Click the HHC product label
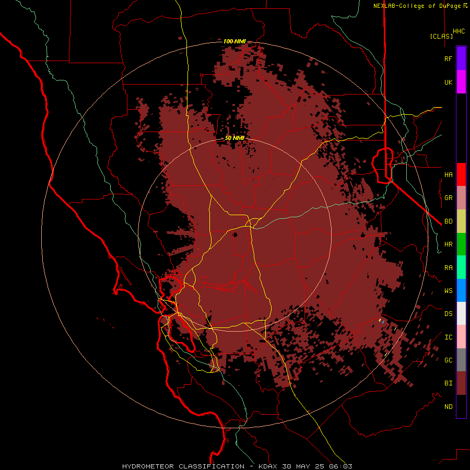 (459, 31)
